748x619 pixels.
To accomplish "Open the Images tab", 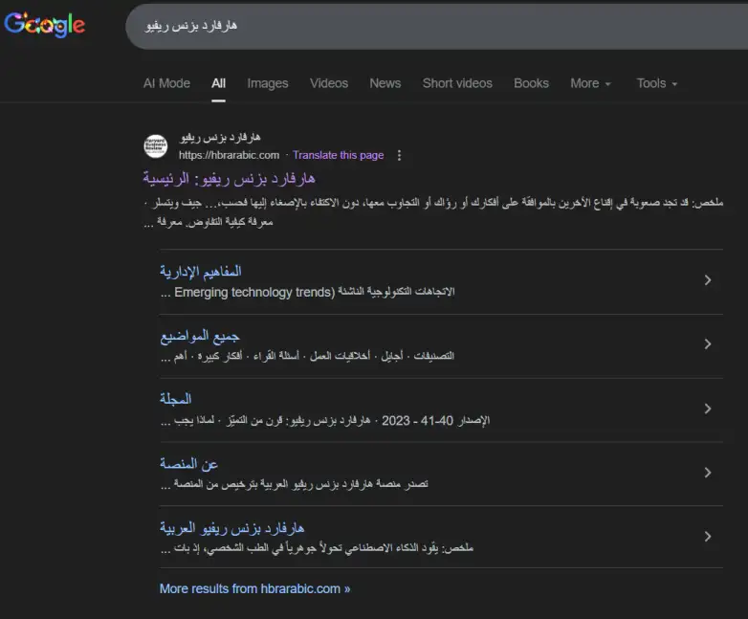I will pos(268,83).
